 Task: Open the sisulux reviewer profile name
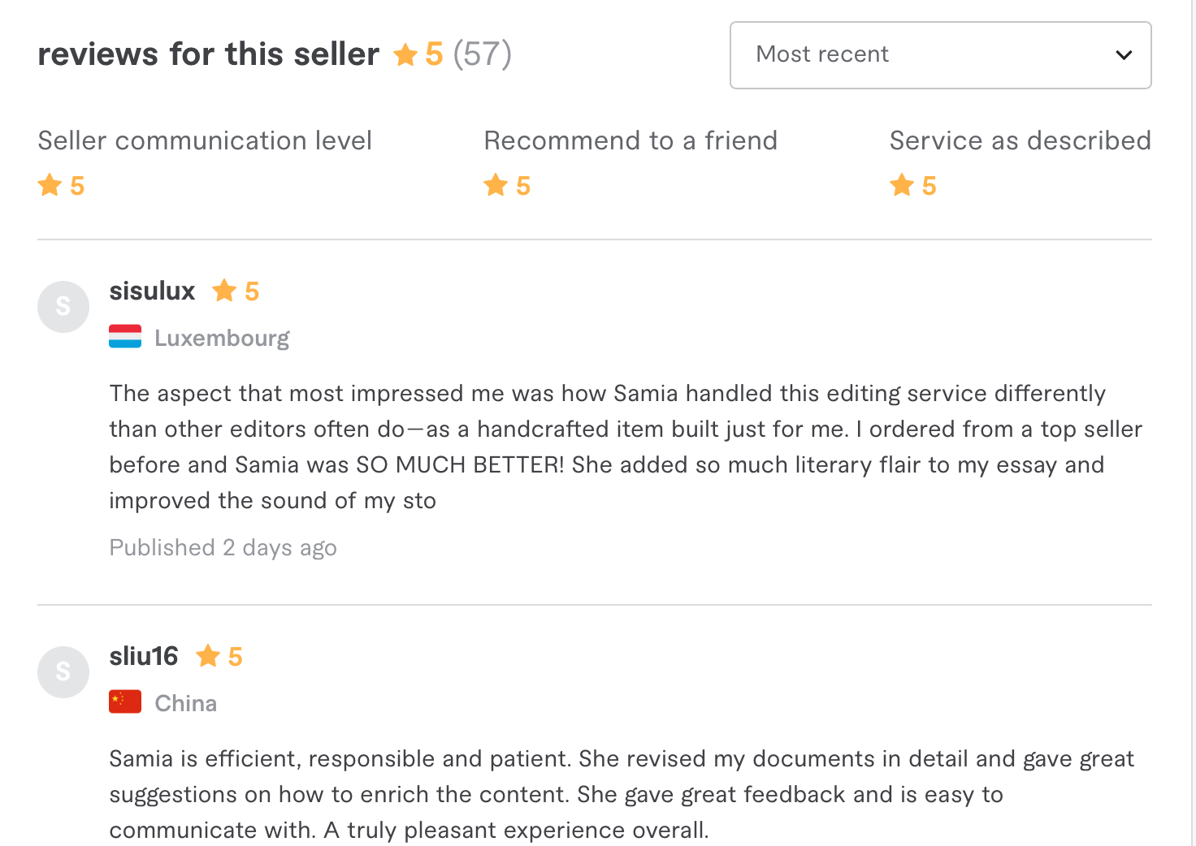tap(152, 291)
